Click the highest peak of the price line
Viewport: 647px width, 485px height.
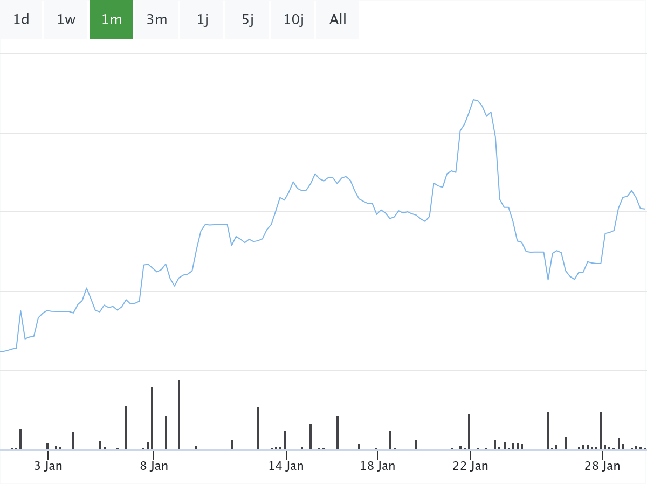pyautogui.click(x=474, y=100)
